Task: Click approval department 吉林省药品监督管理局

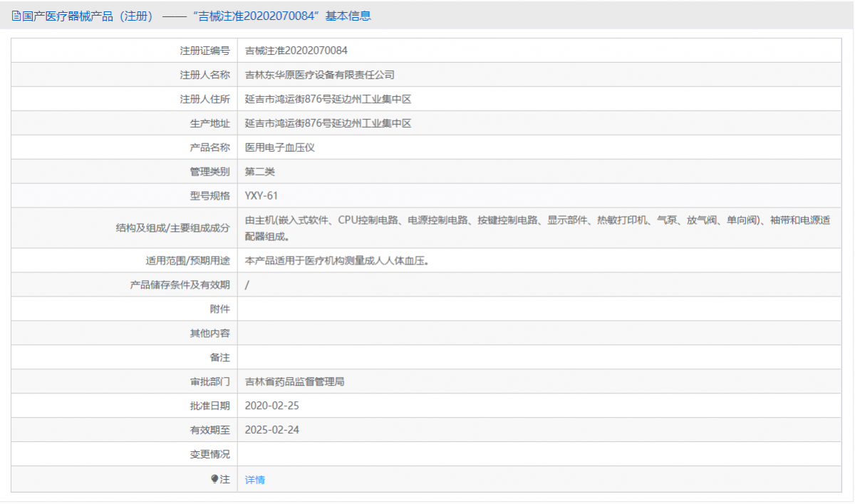Action: click(294, 382)
